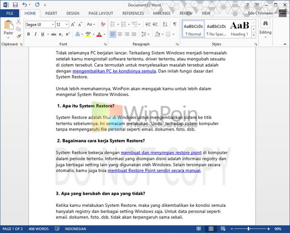Open the Editing group button
Viewport: 290px width, 233px height.
[265, 29]
